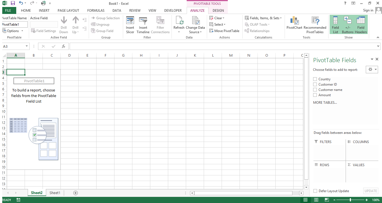
Task: Switch to the FORMULAS tab
Action: point(96,11)
